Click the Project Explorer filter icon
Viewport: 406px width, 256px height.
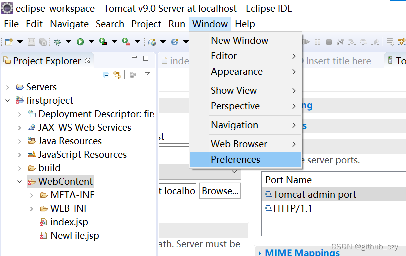coord(133,75)
